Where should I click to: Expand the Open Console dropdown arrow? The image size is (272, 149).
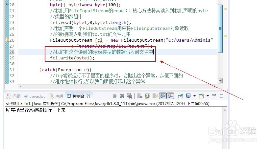pyautogui.click(x=208, y=96)
